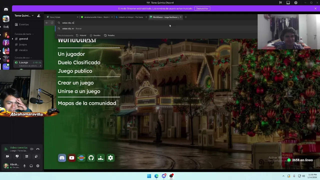Deafen with the headphones icon
Image resolution: width=320 pixels, height=180 pixels.
[x=31, y=166]
